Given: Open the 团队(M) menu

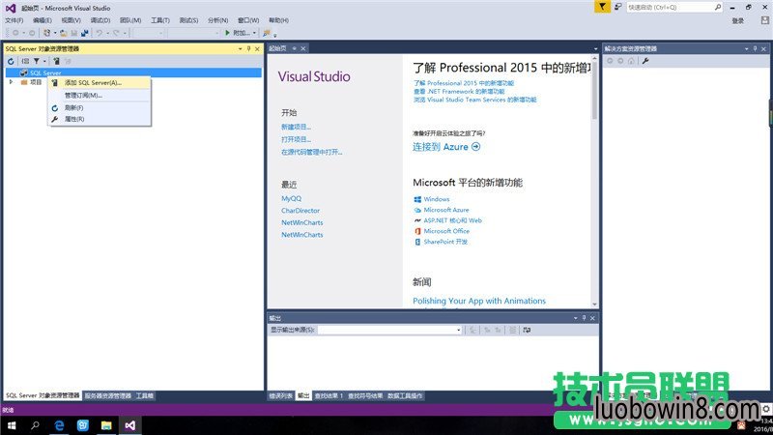Looking at the screenshot, I should [130, 20].
